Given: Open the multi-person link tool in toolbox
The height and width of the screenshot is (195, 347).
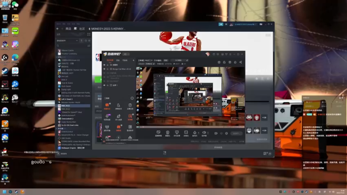Looking at the screenshot, I should click(118, 117).
